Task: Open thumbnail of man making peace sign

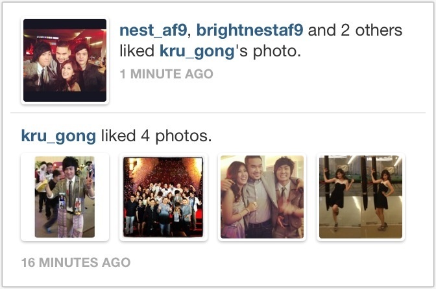Action: pos(65,197)
